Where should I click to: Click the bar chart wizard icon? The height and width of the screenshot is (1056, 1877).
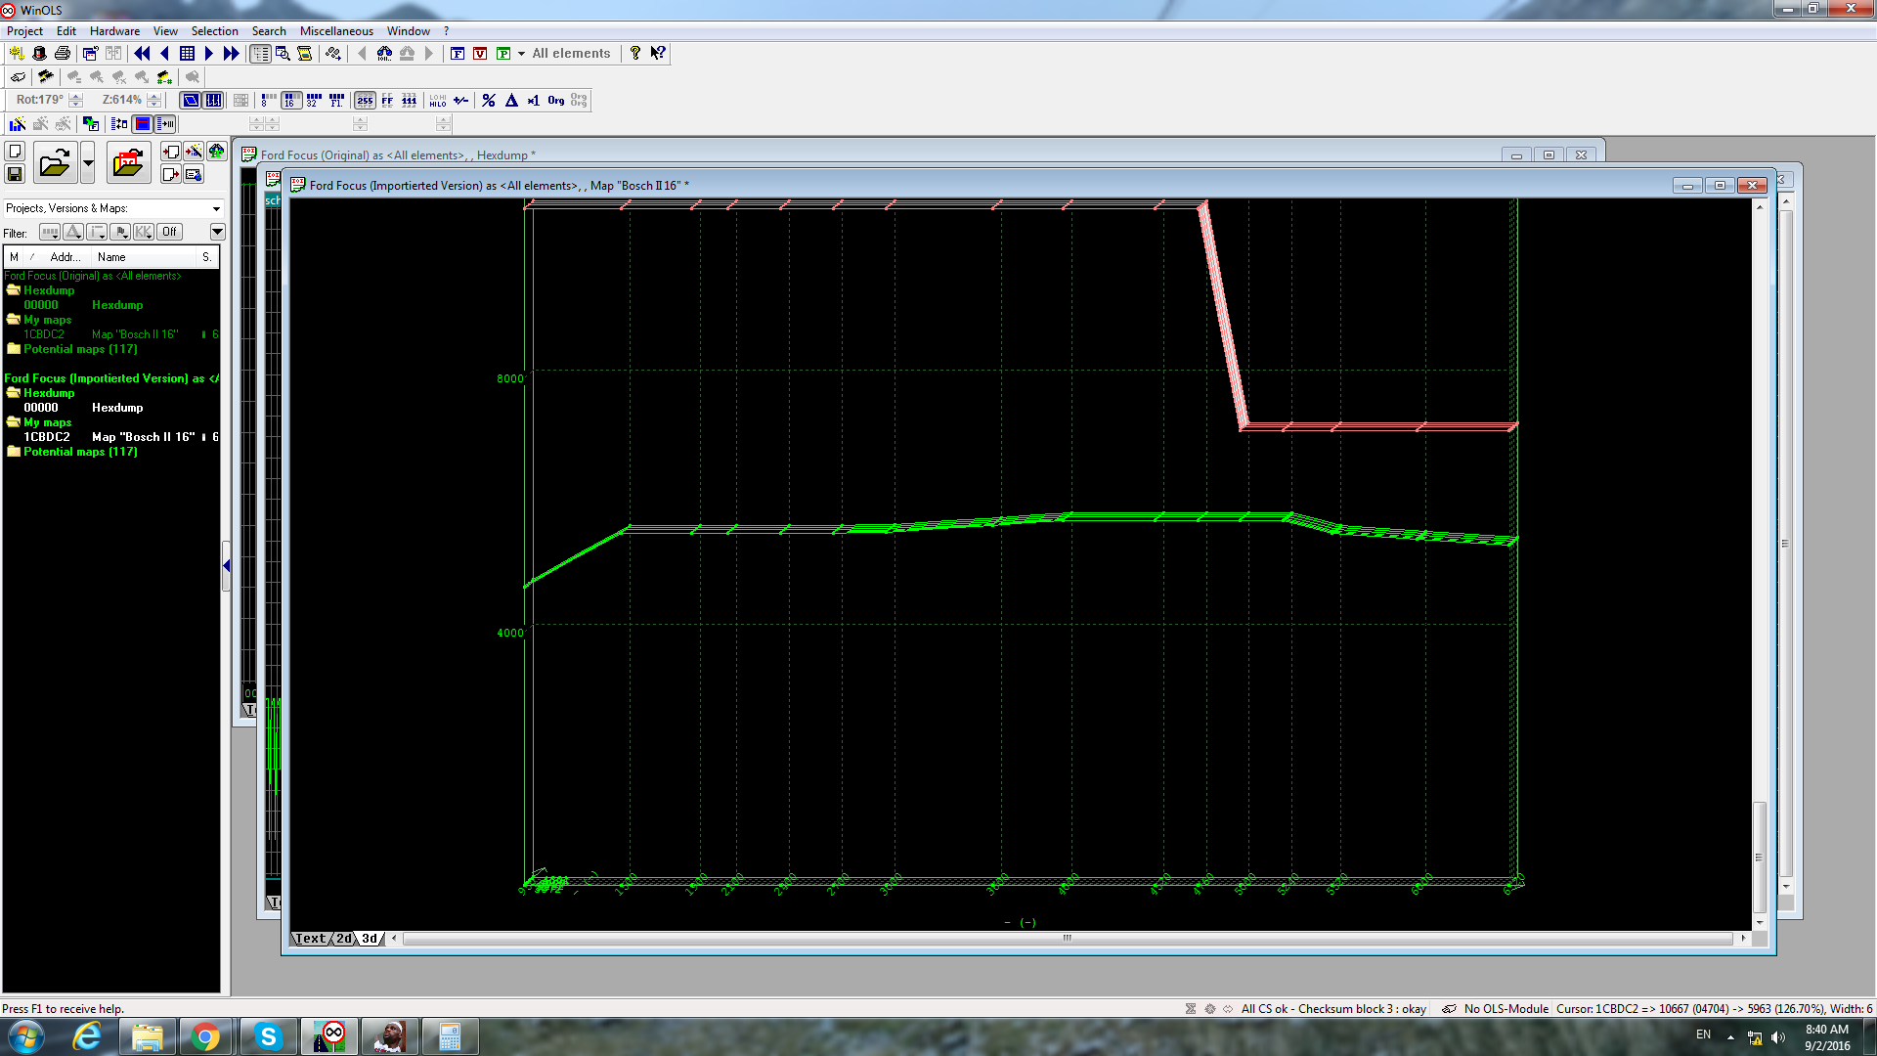click(x=18, y=123)
